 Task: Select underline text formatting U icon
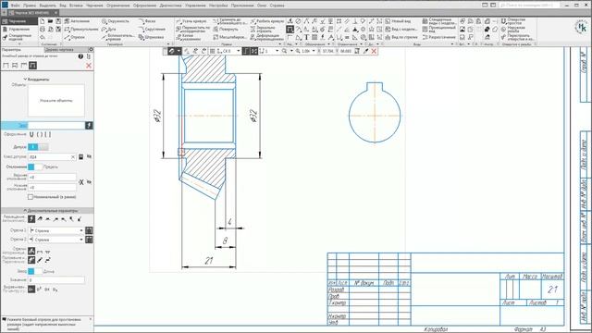click(x=31, y=134)
